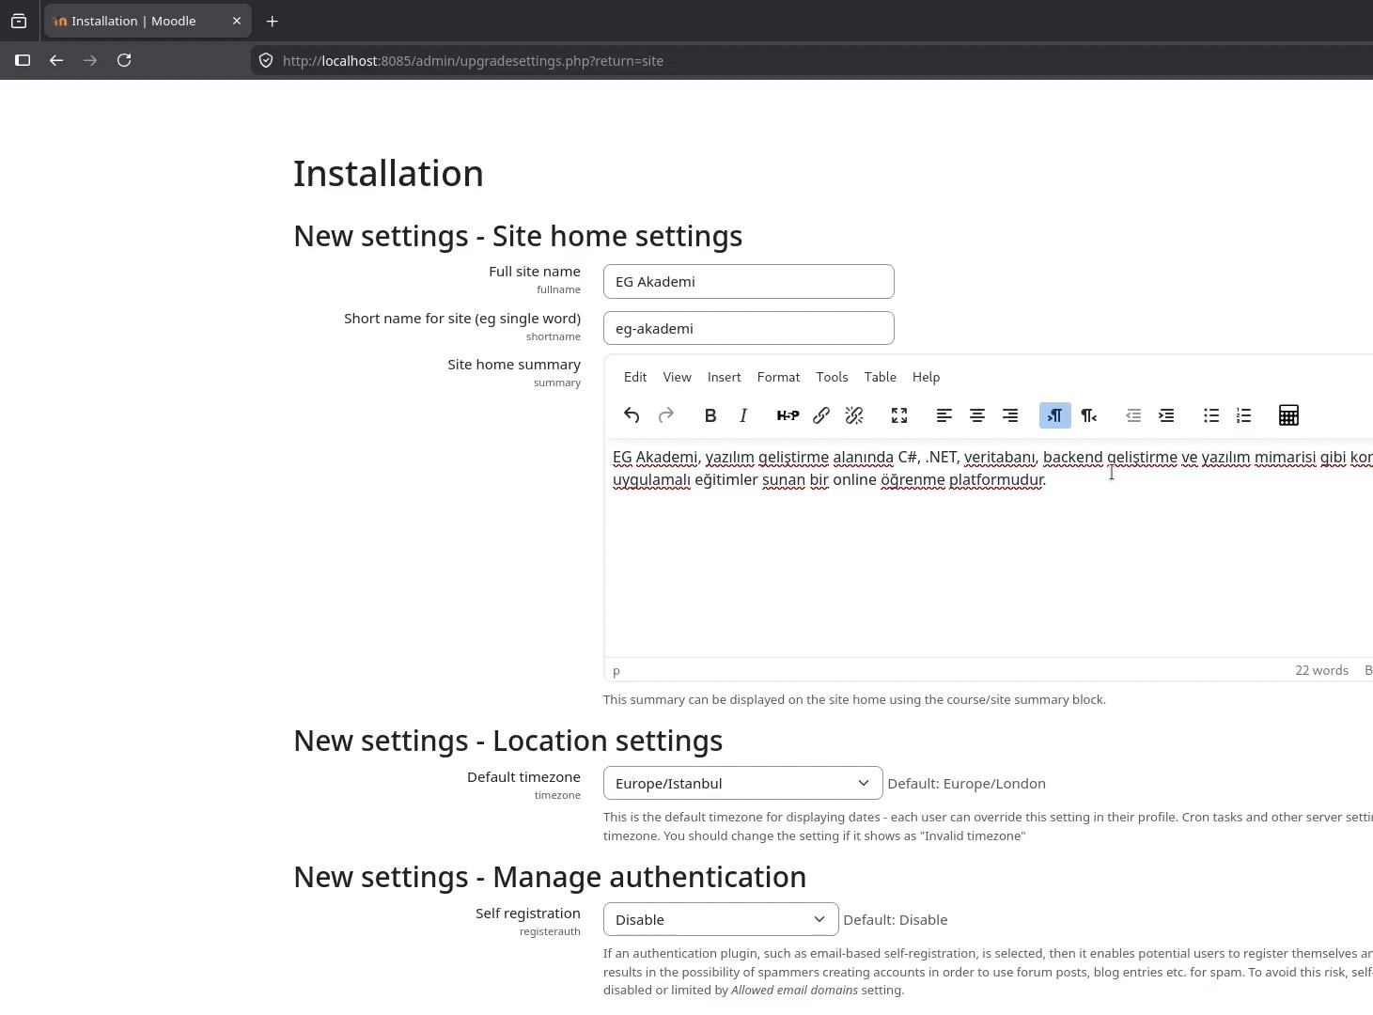Open the editor Format menu
The height and width of the screenshot is (1015, 1373).
[x=778, y=377]
